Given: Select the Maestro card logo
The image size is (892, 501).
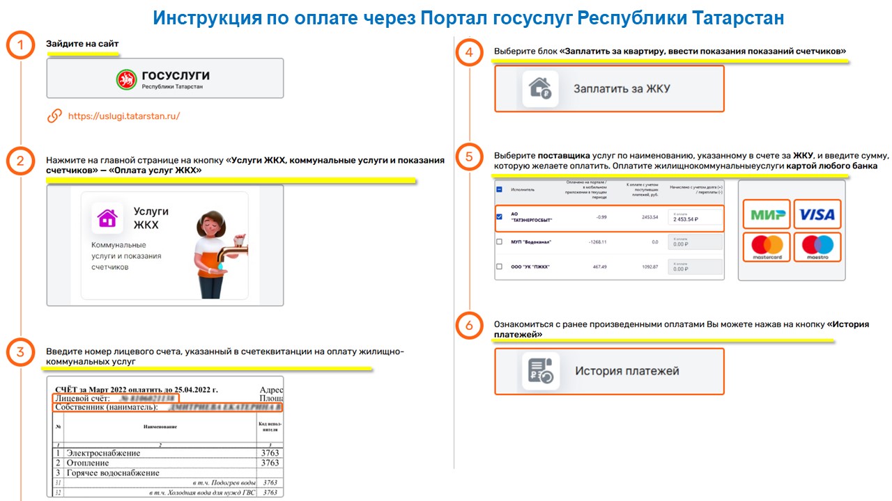Looking at the screenshot, I should point(817,247).
